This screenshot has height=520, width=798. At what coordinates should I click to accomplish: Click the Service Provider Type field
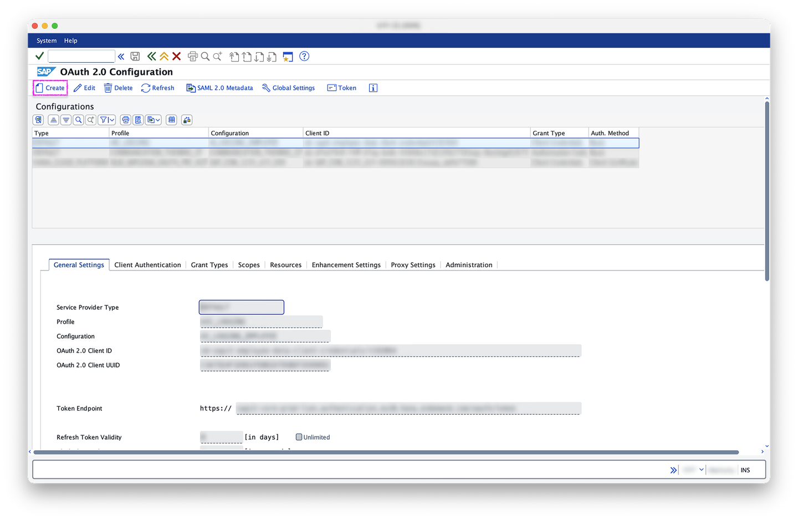click(242, 307)
